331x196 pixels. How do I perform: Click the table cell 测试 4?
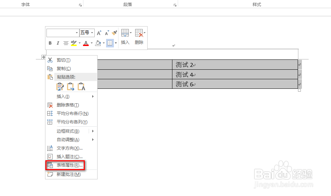pos(235,75)
